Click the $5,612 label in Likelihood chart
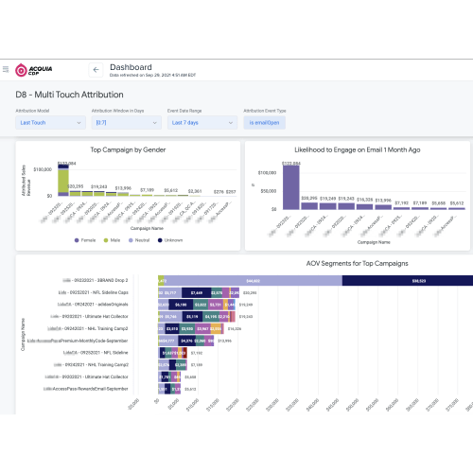Viewport: 473px width, 473px height. click(457, 203)
